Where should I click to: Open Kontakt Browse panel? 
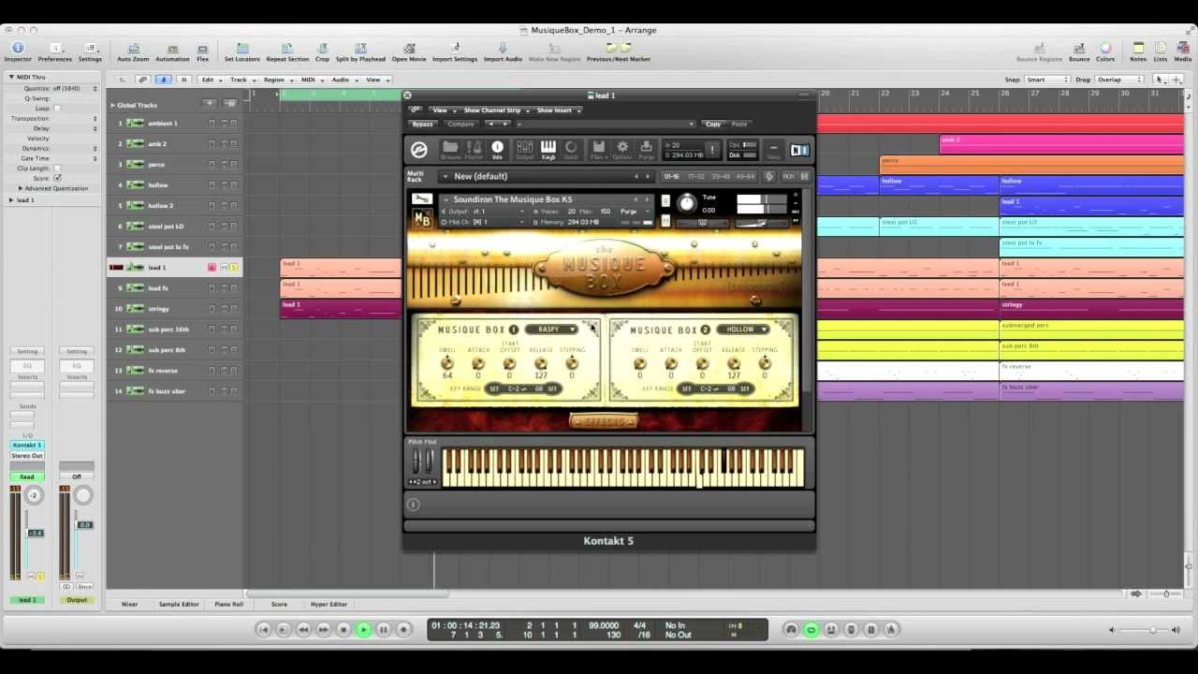tap(450, 151)
